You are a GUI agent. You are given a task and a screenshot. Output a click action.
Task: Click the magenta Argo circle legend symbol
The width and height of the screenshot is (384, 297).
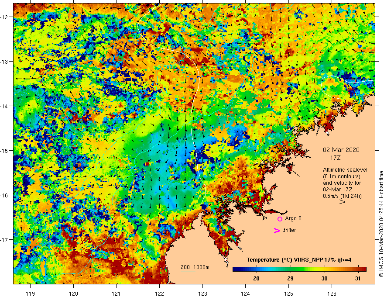280,219
